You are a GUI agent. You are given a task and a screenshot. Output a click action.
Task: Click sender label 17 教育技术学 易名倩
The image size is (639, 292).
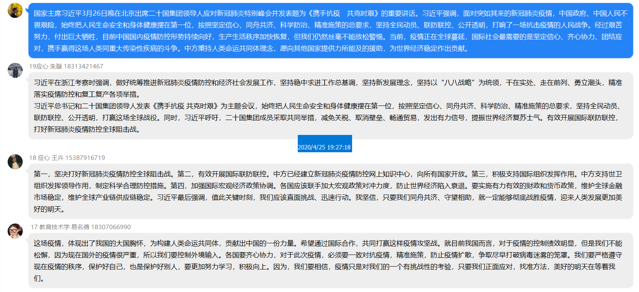click(60, 227)
